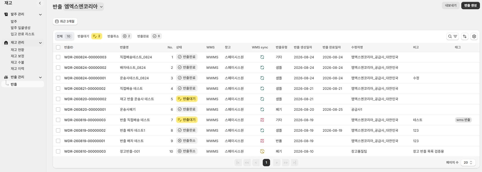Open 재고 현황 in the sidebar
Image resolution: width=482 pixels, height=172 pixels.
tap(17, 50)
